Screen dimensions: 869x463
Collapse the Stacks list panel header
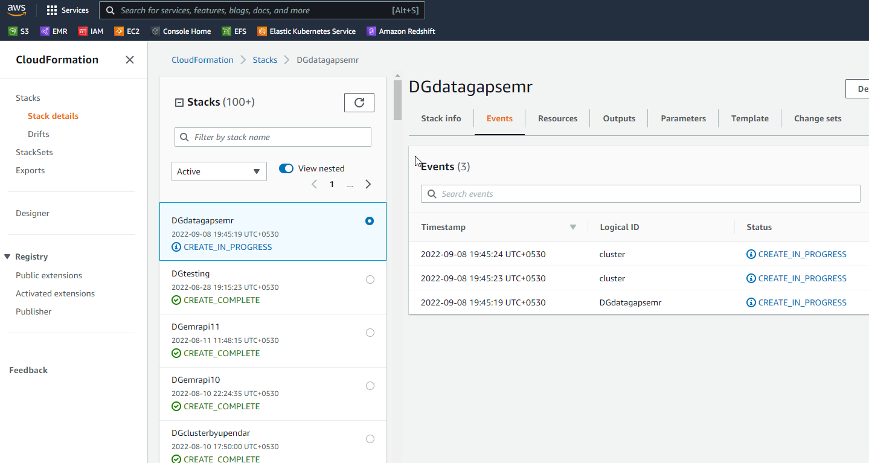(179, 103)
